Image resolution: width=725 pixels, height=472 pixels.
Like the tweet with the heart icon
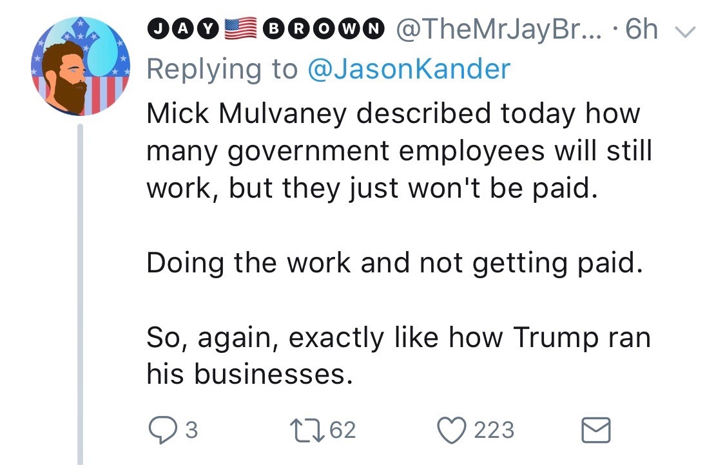point(452,430)
